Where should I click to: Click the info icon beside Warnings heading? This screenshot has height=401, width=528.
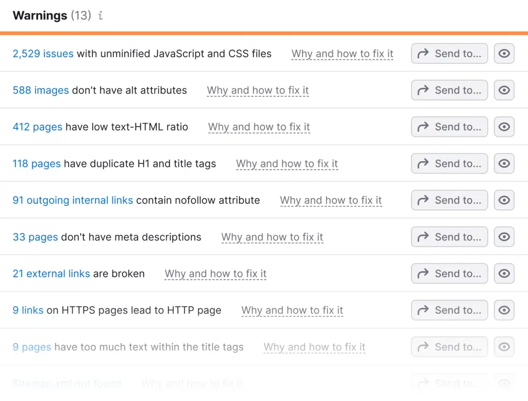[101, 15]
